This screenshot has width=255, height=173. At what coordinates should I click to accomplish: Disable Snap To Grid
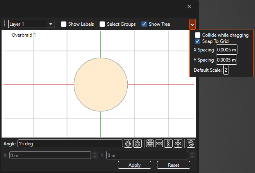[198, 41]
